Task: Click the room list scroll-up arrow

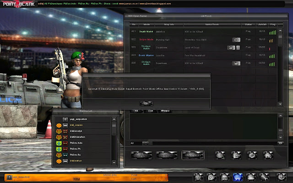Action: 280,31
